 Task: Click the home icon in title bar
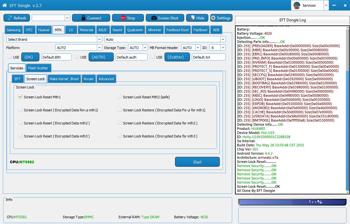4,5
